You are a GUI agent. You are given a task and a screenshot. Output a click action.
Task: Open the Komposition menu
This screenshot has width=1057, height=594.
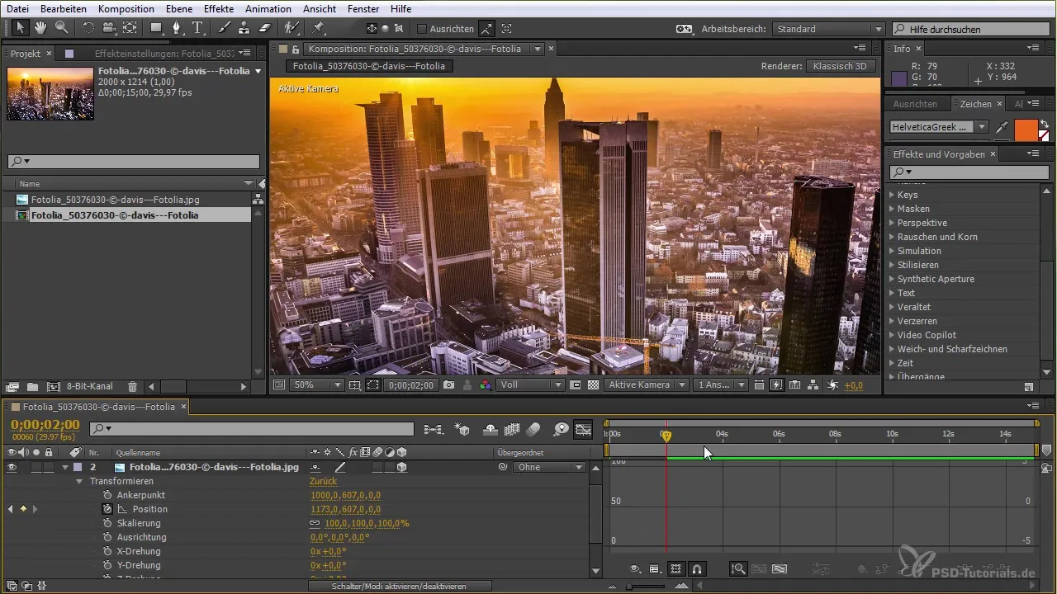click(x=126, y=8)
